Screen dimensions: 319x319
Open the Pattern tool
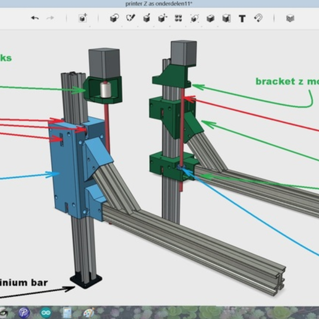(178, 18)
